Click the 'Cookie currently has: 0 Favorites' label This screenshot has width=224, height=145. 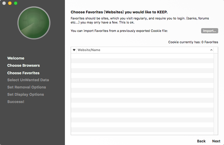click(193, 42)
